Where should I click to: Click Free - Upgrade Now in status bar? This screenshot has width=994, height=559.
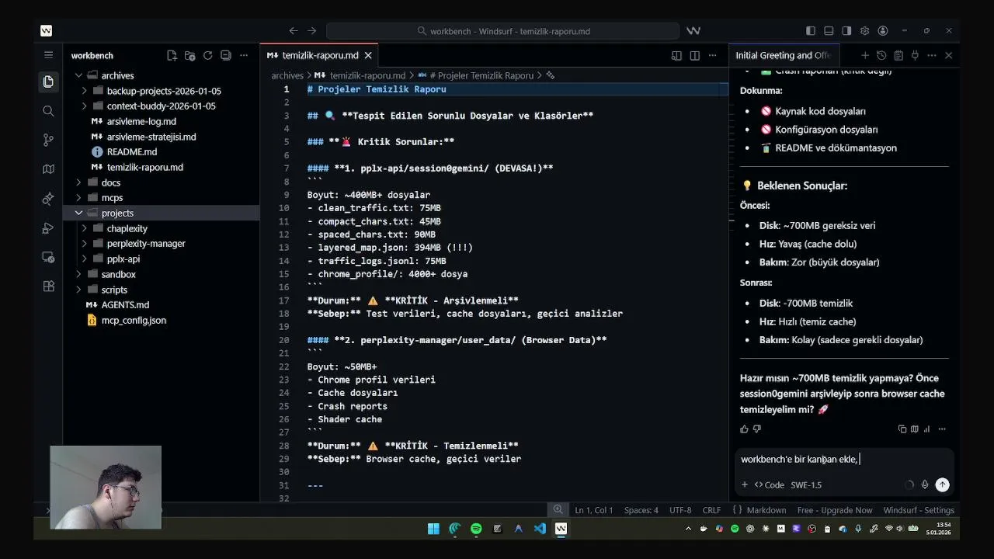pos(835,510)
